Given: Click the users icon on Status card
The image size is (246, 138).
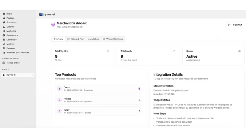Looking at the screenshot, I should (240, 51).
